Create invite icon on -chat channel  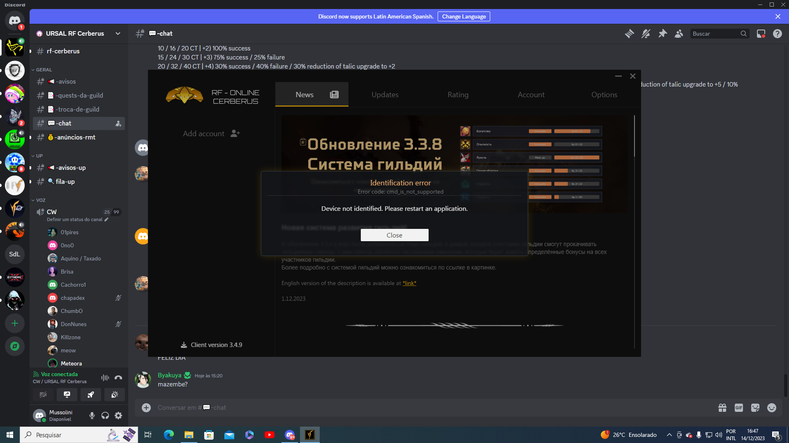(118, 123)
